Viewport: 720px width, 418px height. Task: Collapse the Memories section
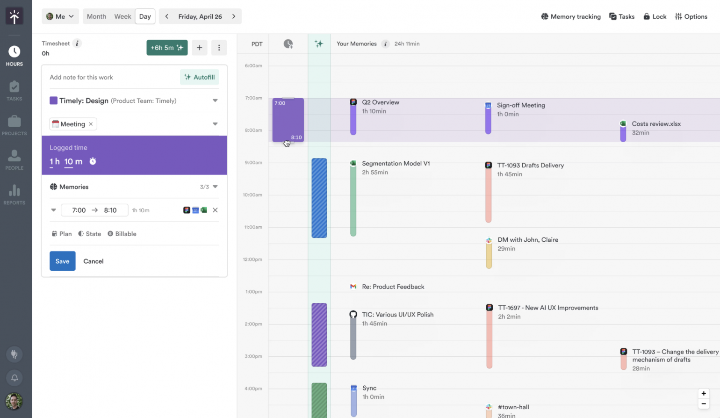click(214, 187)
